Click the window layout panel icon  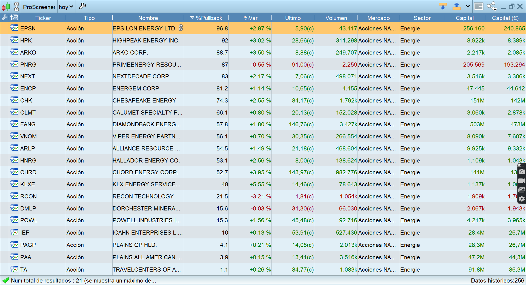[479, 6]
